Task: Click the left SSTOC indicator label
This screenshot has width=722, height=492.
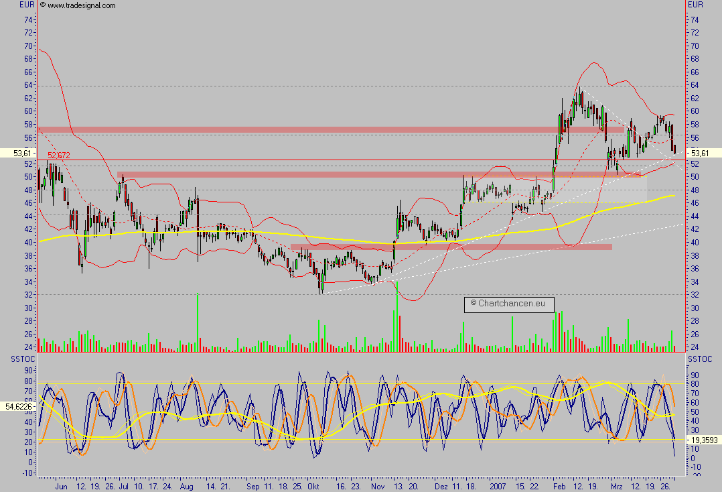Action: [19, 360]
